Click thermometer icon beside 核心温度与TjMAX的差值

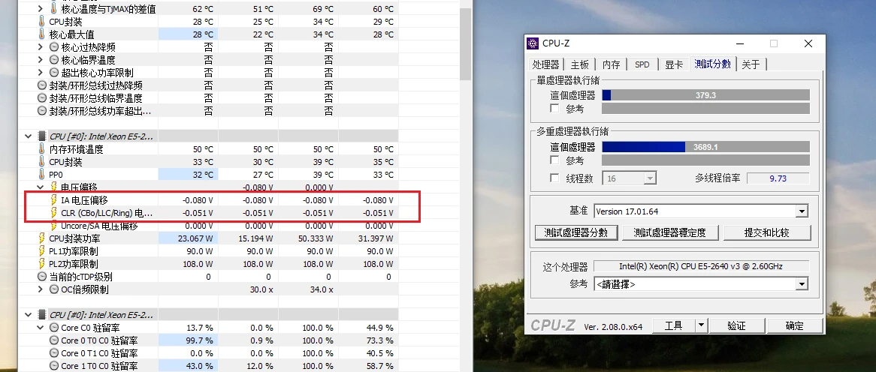pos(53,9)
